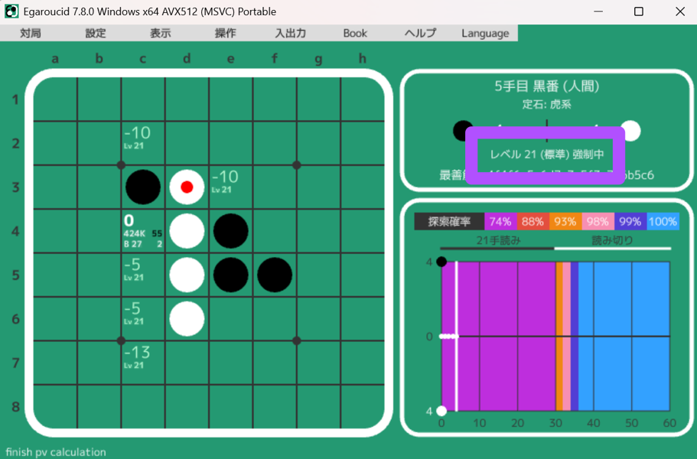Click the black disc on square f5
The height and width of the screenshot is (459, 697).
[x=275, y=275]
